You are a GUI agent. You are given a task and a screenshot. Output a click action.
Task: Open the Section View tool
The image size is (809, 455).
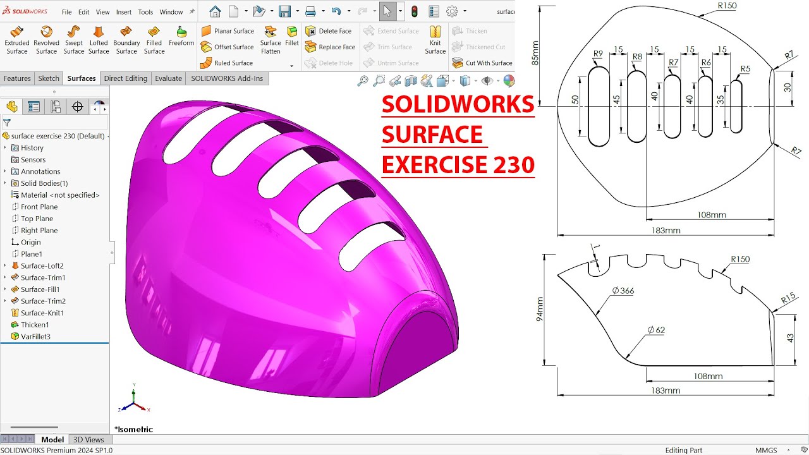[x=411, y=81]
